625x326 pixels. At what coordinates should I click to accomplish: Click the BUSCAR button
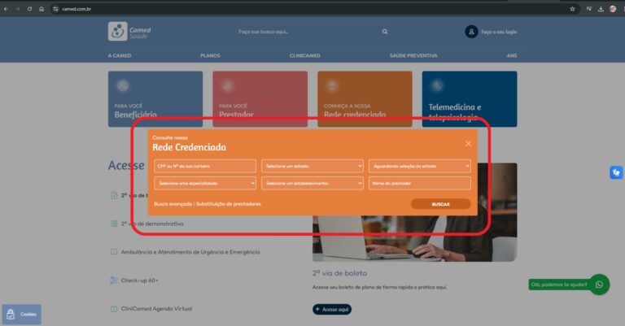coord(441,204)
